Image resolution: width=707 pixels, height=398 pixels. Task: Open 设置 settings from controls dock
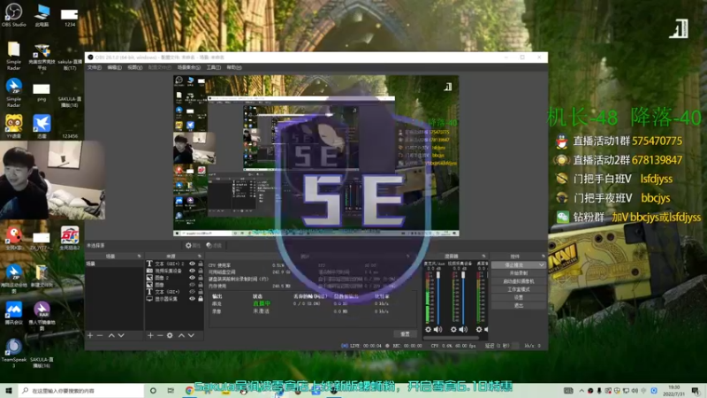click(x=519, y=298)
